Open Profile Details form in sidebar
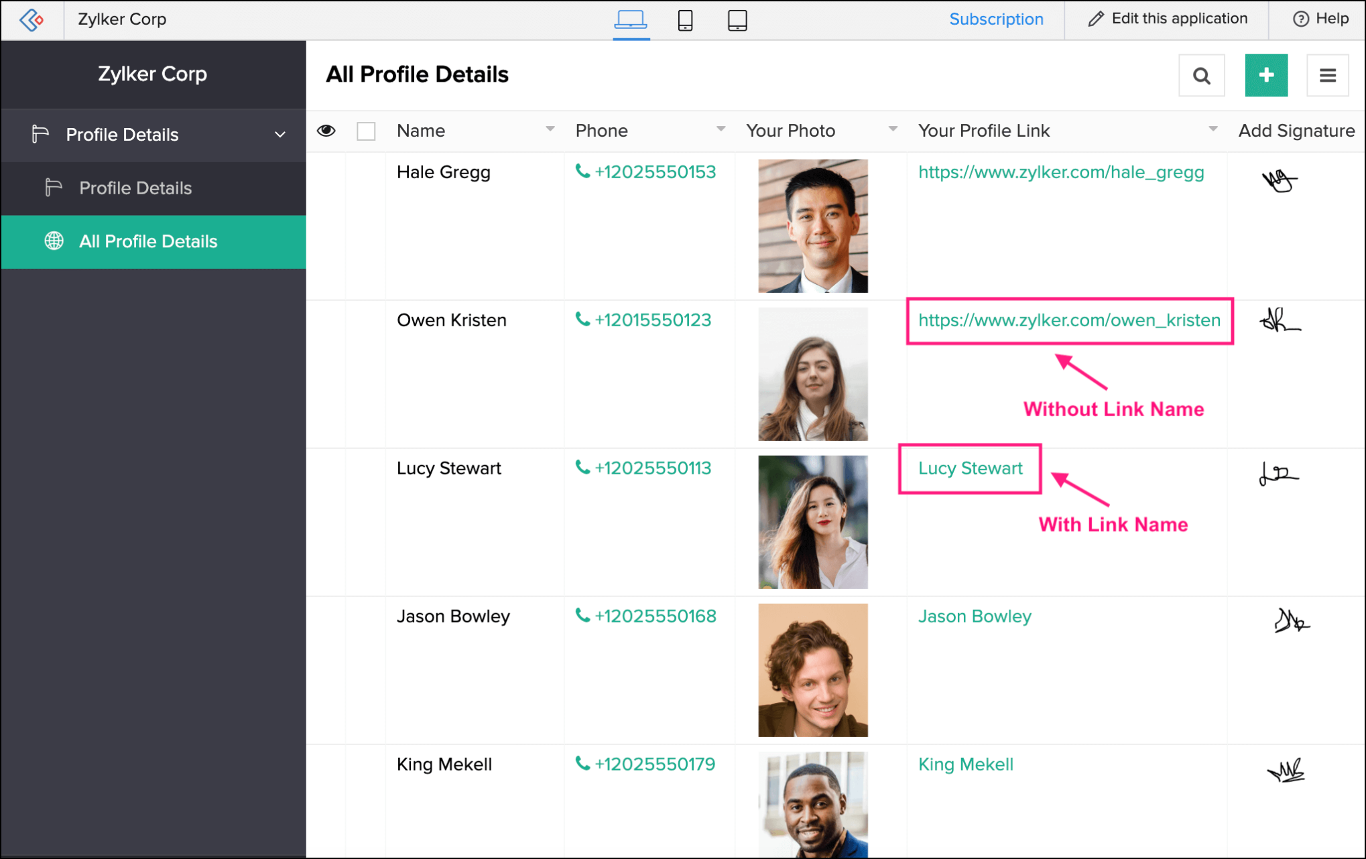 point(135,188)
